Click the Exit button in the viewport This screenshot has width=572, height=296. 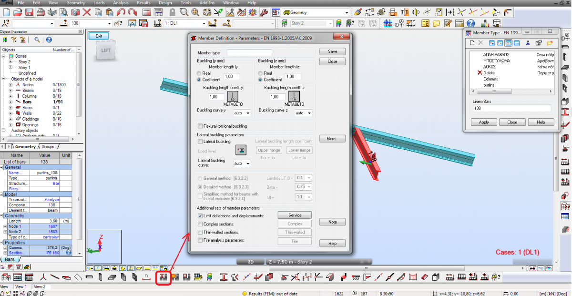[x=99, y=36]
